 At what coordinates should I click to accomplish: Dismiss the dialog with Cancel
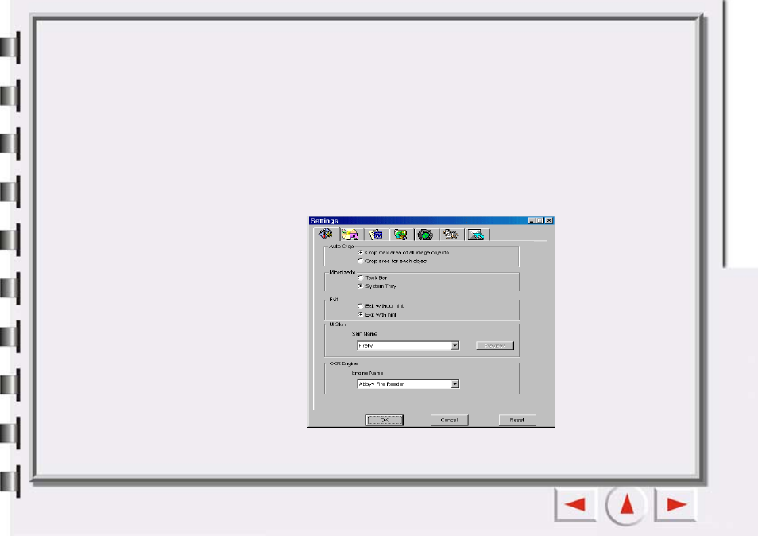[x=449, y=420]
